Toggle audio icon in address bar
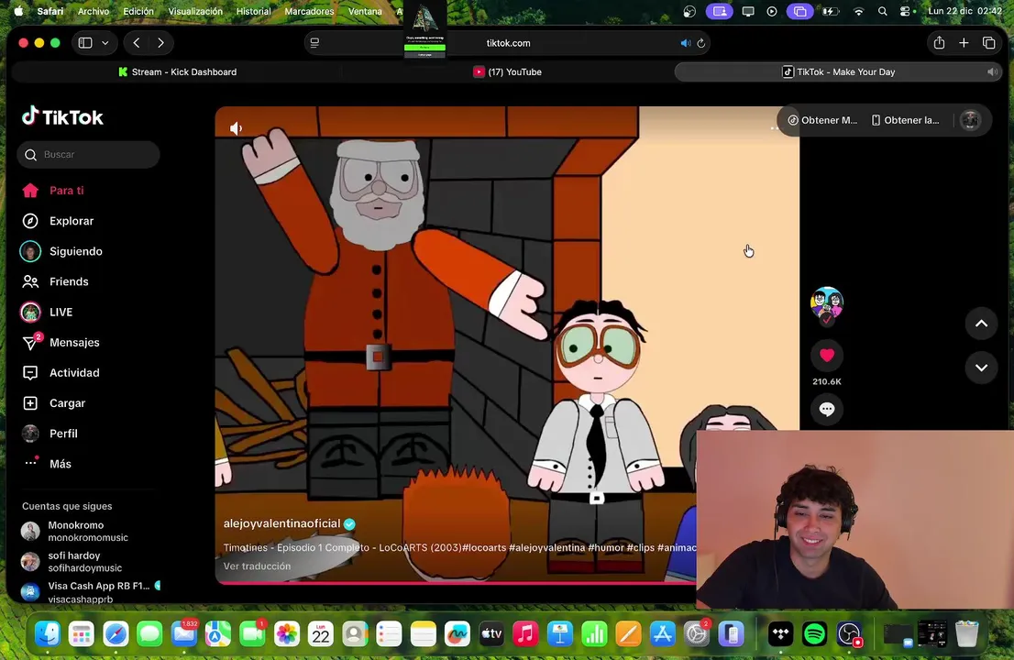Screen dimensions: 1014x660 pyautogui.click(x=685, y=43)
